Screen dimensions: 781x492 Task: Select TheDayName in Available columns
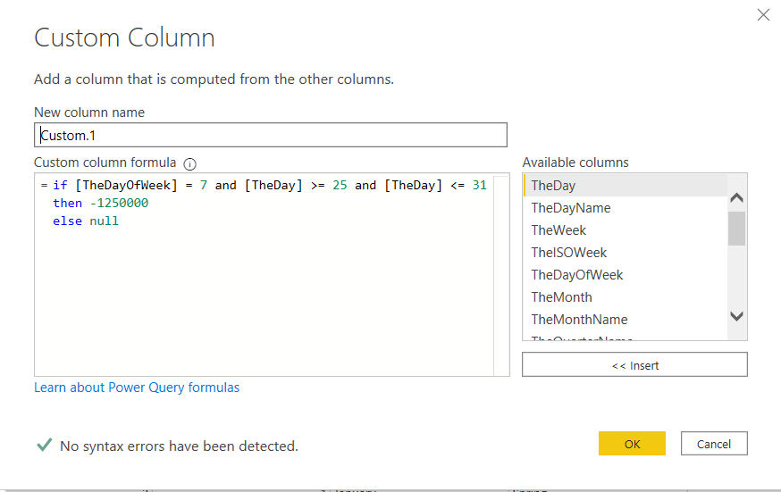click(626, 208)
